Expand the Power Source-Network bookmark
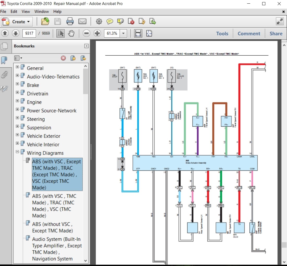Viewport: 287px width, 266px height. [x=17, y=109]
